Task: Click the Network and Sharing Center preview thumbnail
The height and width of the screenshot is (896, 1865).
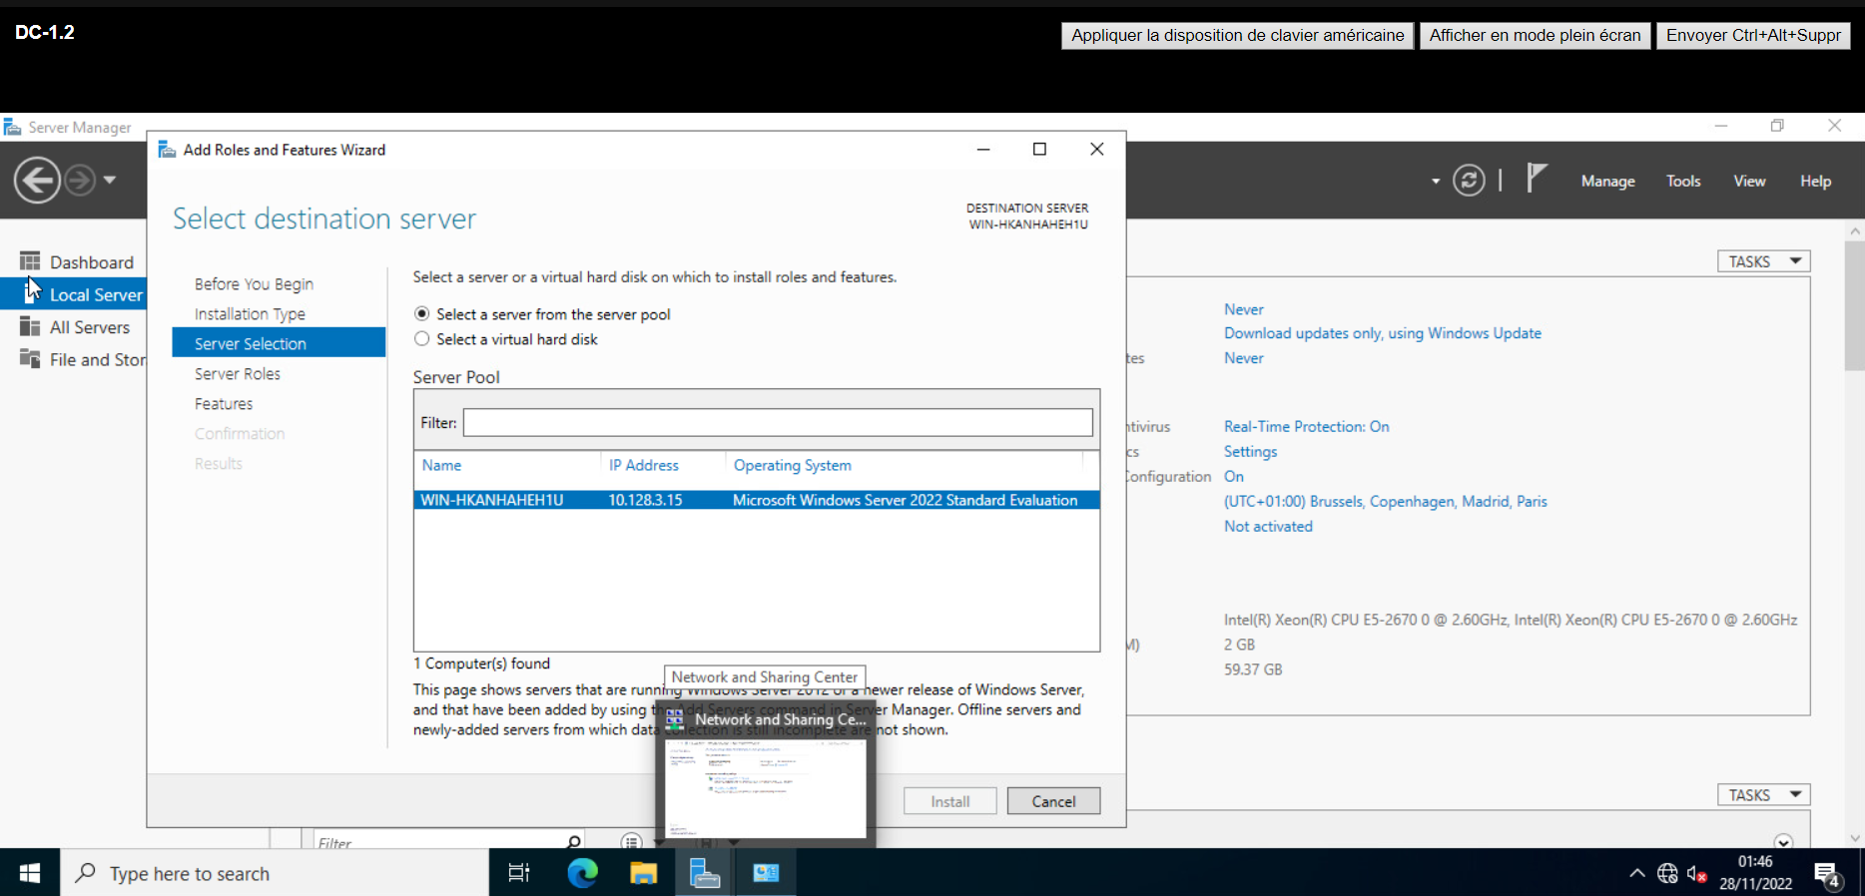Action: 767,788
